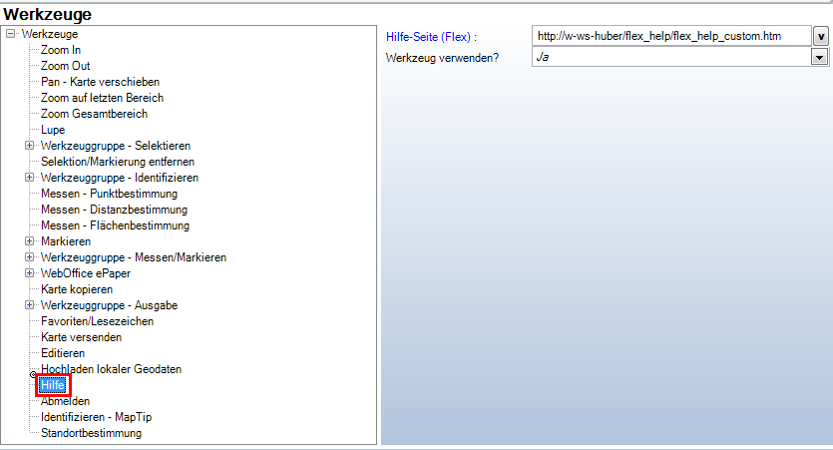833x450 pixels.
Task: Expand Werkzeuggruppe - Messen/Markieren node
Action: (x=30, y=256)
